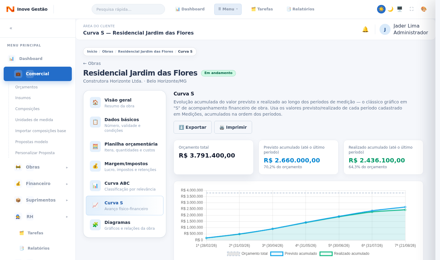Open Planilha orçamentária abacus icon
The image size is (440, 260).
point(95,147)
